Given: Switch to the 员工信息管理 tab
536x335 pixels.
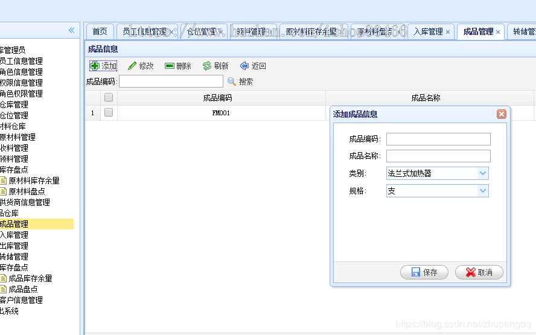Looking at the screenshot, I should tap(147, 32).
